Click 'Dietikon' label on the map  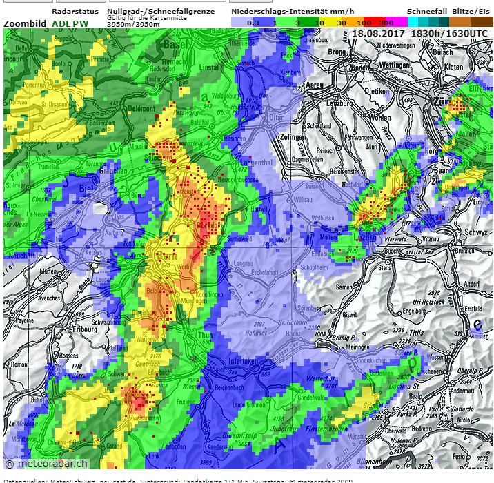377,91
